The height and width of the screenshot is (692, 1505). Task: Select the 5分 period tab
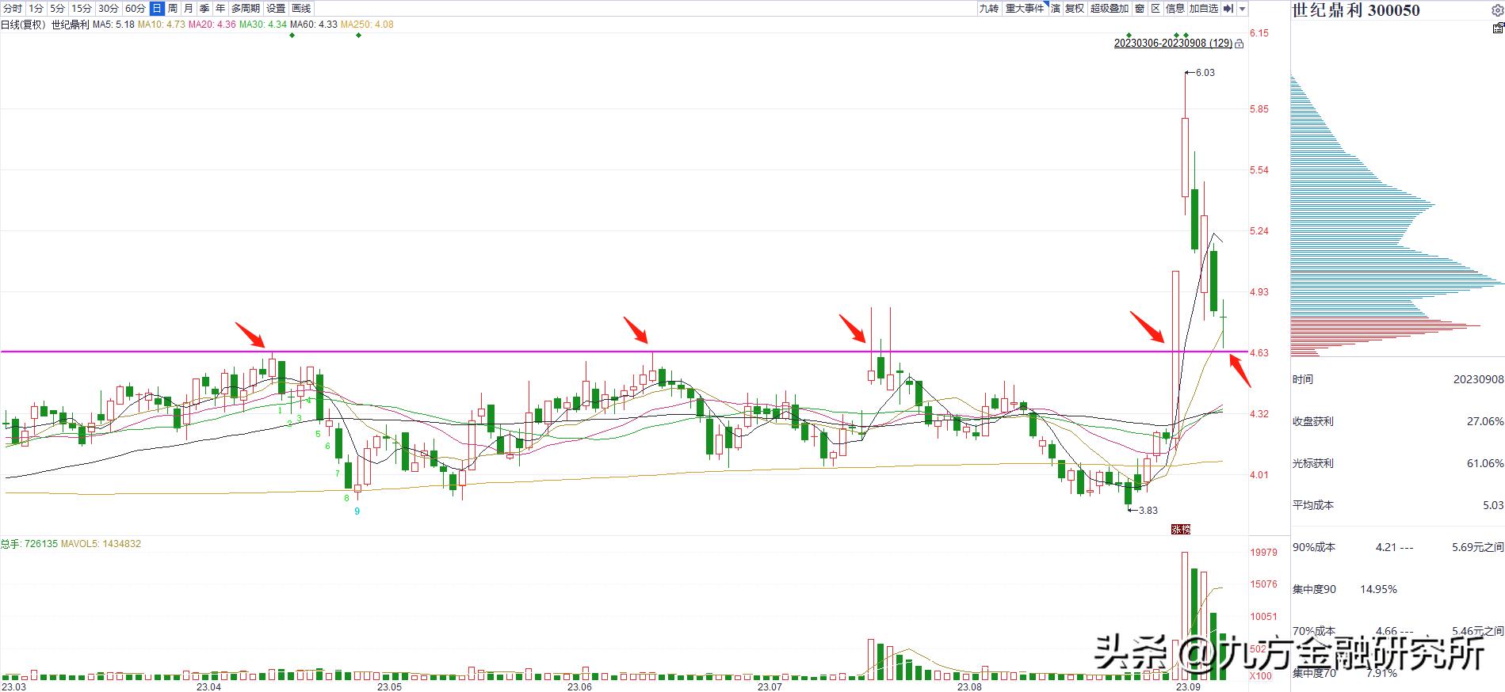pyautogui.click(x=57, y=9)
